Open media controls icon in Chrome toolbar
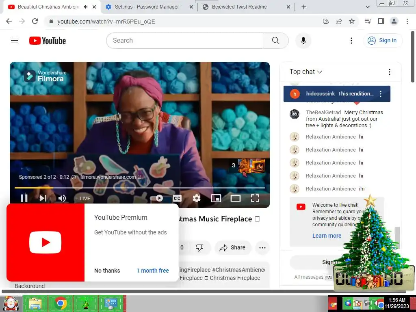 pos(368,21)
